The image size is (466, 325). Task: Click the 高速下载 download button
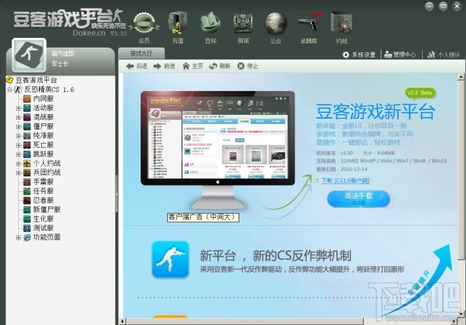(x=358, y=199)
